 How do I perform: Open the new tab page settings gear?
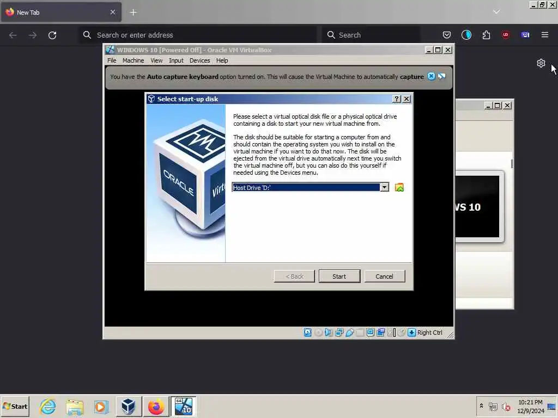tap(541, 63)
